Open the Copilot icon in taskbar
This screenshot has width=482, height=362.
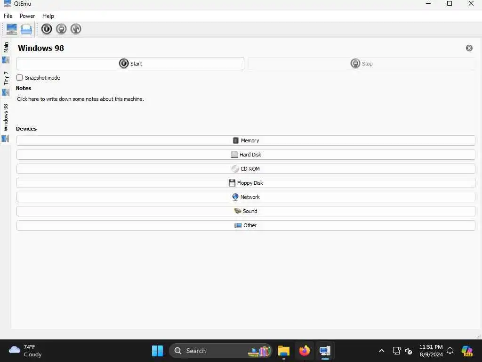pyautogui.click(x=467, y=351)
